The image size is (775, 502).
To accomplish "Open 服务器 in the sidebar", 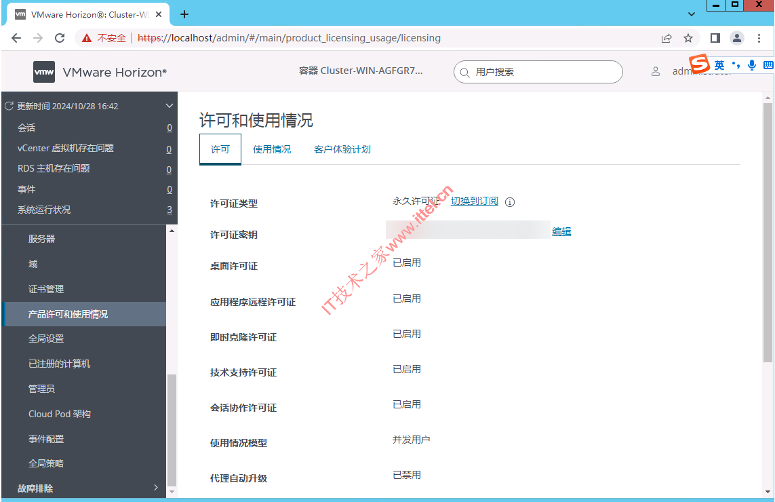I will 41,239.
